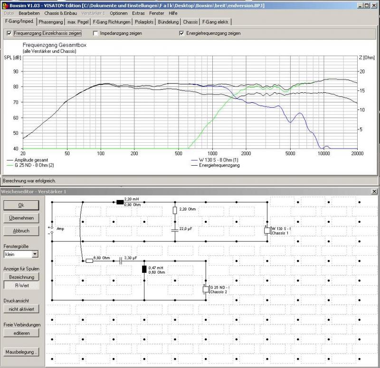Toggle Energiefrequenzgang zeigen checkbox
The height and width of the screenshot is (368, 380).
click(181, 34)
